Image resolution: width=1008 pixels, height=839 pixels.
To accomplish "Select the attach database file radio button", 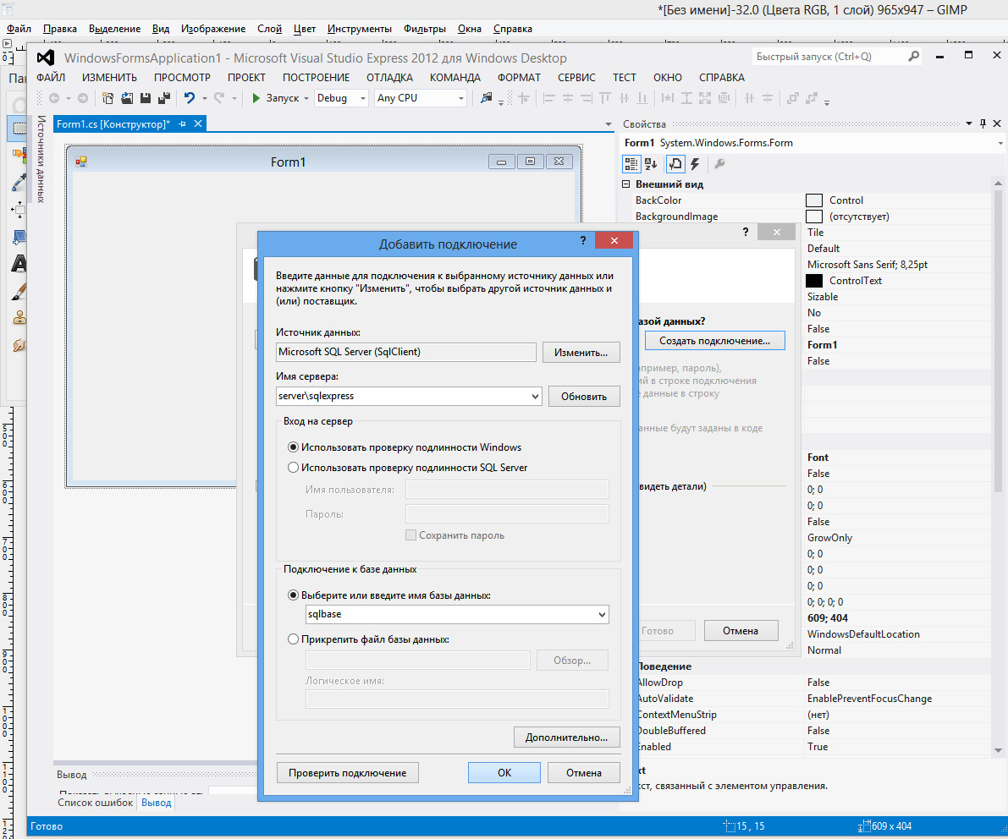I will point(293,639).
